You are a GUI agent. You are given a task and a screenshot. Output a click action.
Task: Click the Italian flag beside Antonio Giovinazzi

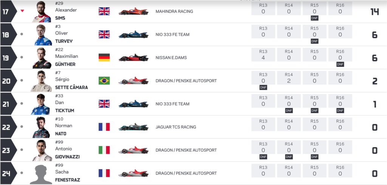[x=104, y=150]
